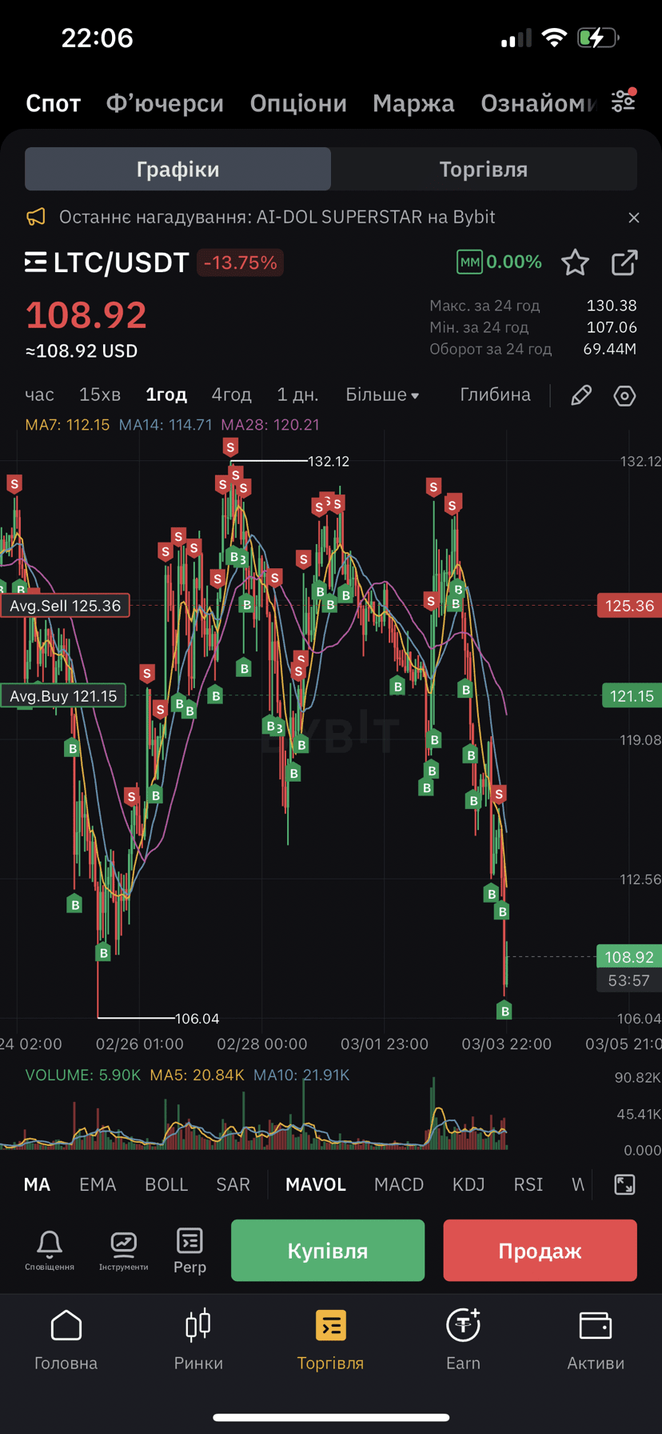This screenshot has width=662, height=1434.
Task: Select the RSI sub-indicator
Action: (x=528, y=1184)
